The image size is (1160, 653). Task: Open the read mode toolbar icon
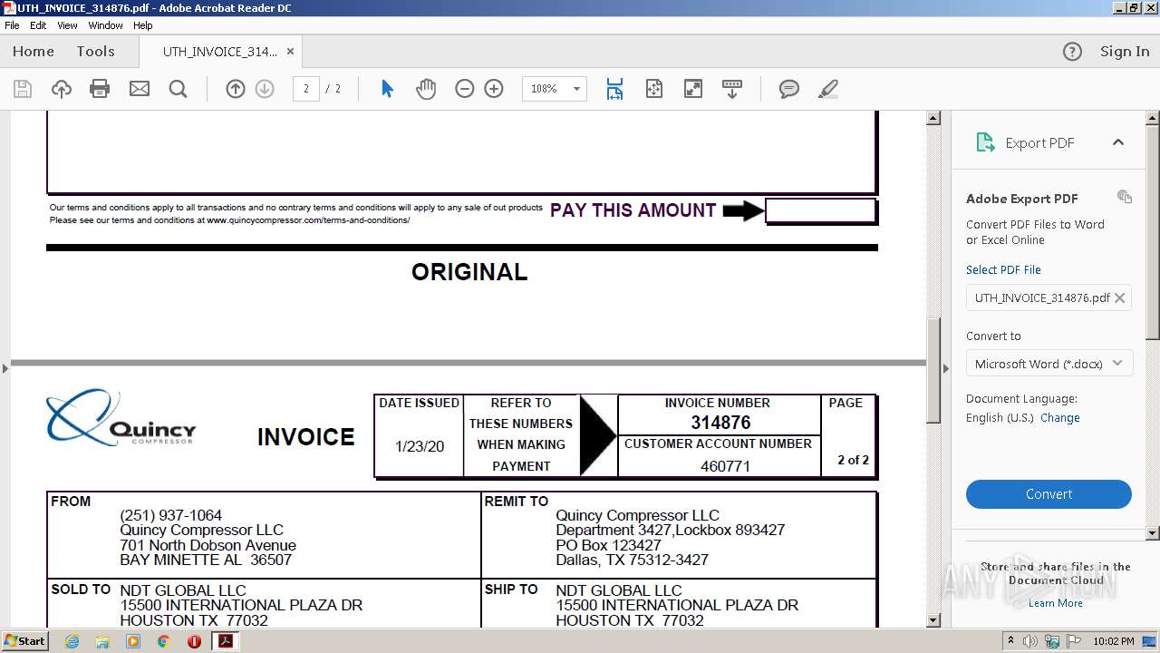(732, 89)
